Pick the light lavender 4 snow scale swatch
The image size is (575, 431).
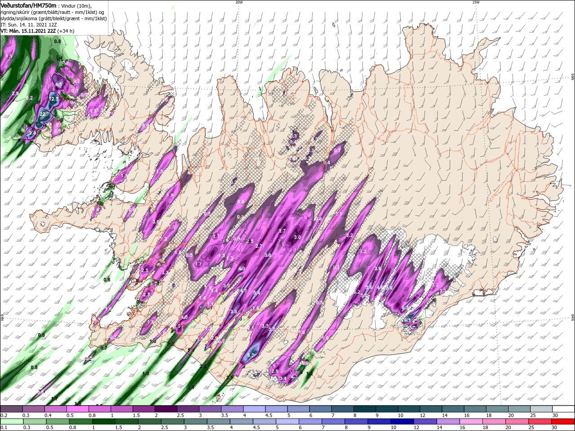(x=254, y=409)
